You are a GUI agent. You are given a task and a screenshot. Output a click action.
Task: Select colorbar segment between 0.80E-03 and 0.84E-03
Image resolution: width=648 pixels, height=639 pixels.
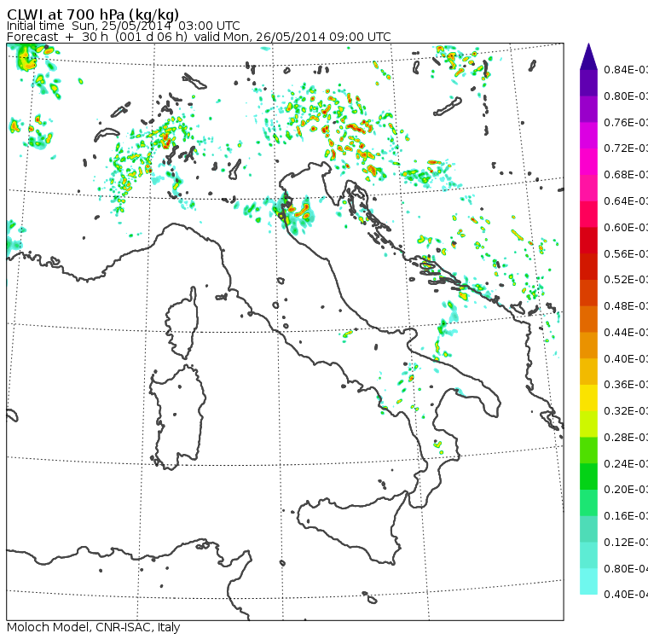pos(588,83)
